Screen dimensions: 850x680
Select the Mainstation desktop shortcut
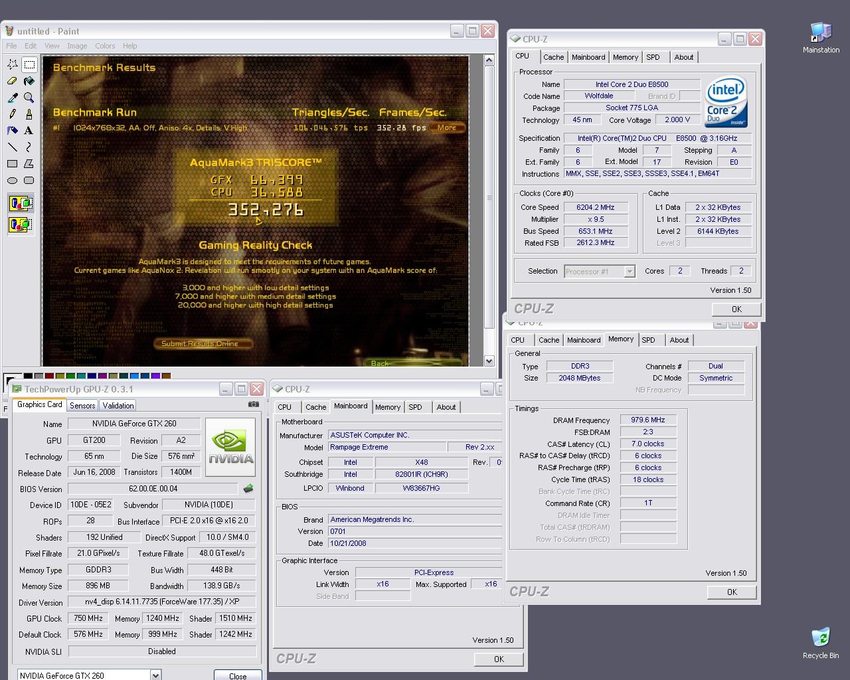(x=821, y=38)
